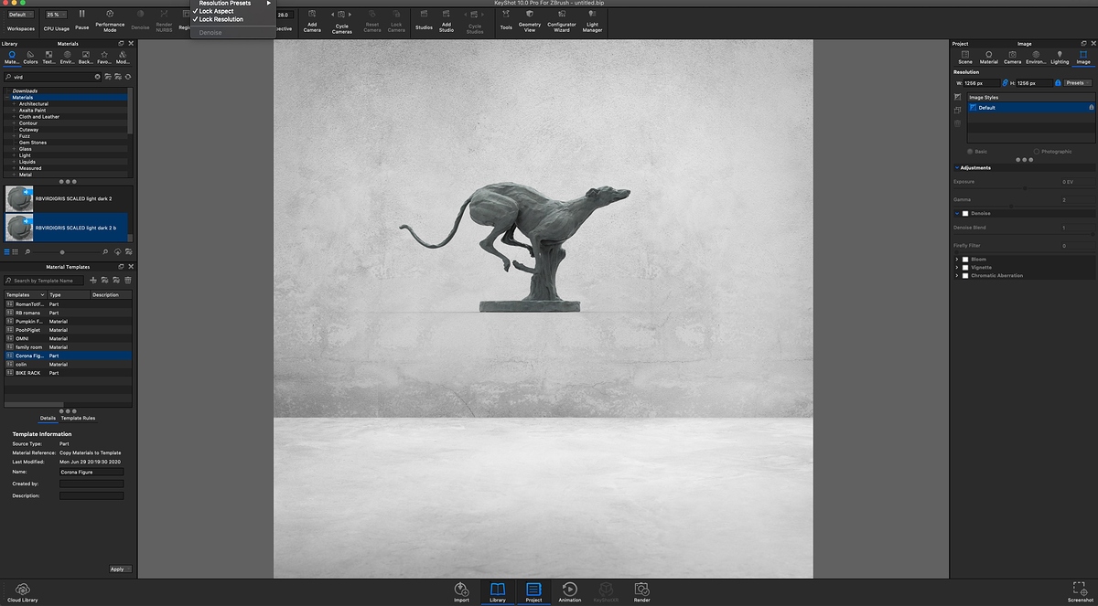
Task: Enable the Bloom checkbox
Action: click(965, 259)
